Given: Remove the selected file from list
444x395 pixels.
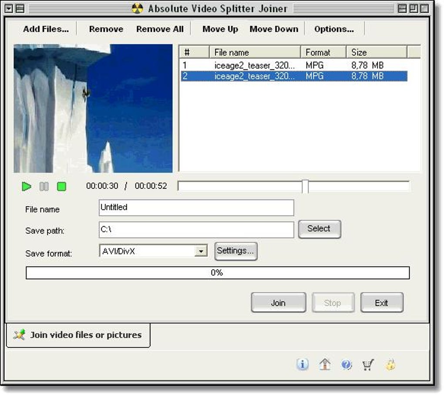Looking at the screenshot, I should click(x=106, y=29).
